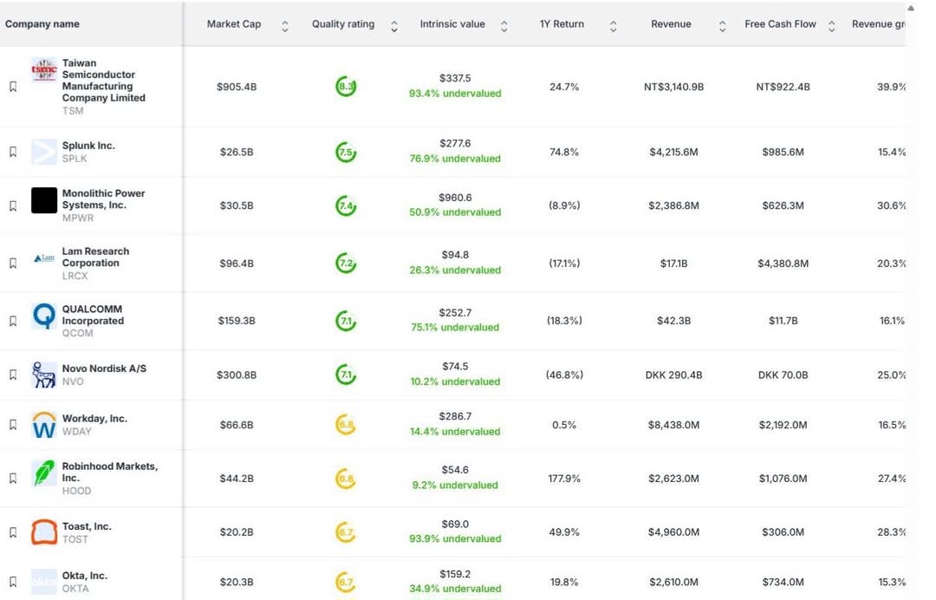Click the Splunk company logo
936x600 pixels.
click(44, 152)
